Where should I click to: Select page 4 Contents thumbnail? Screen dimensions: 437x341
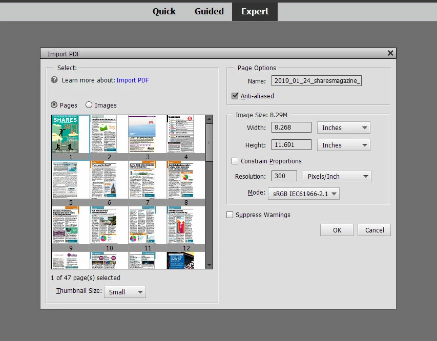tap(186, 138)
